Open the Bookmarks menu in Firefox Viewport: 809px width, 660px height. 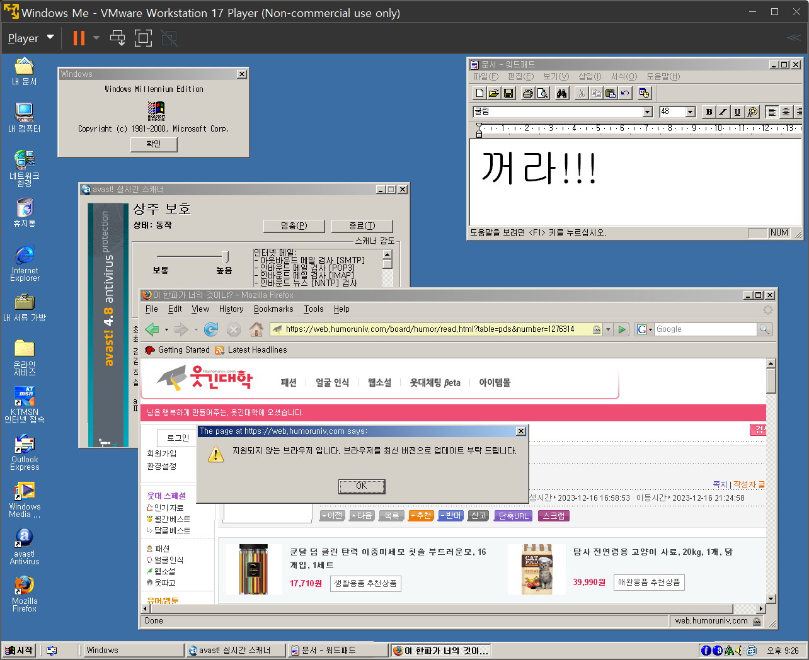[x=273, y=309]
